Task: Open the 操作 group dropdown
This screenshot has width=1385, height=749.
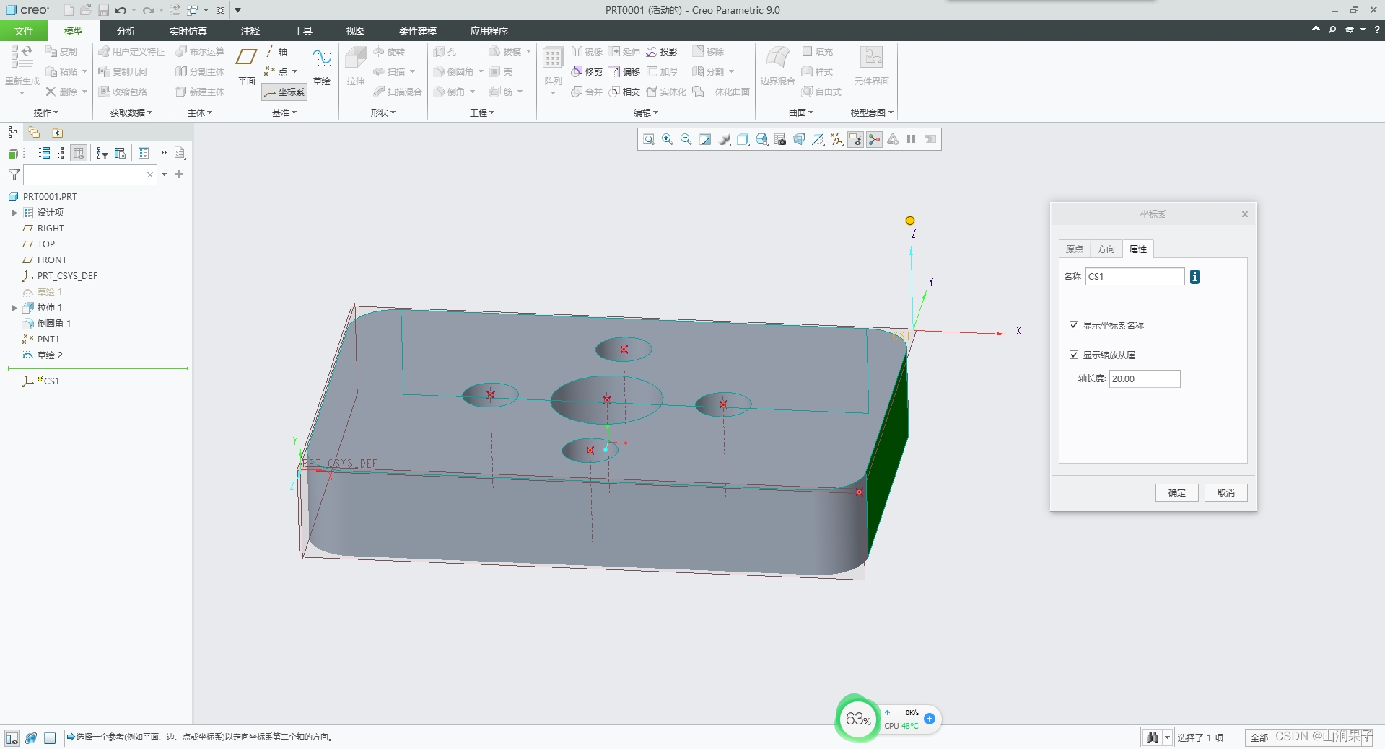Action: (46, 112)
